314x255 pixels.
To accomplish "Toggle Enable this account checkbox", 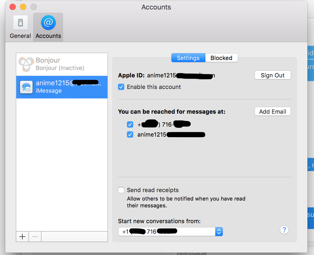I will 121,87.
